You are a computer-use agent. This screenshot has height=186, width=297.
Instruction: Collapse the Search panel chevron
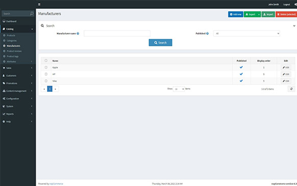coord(294,25)
